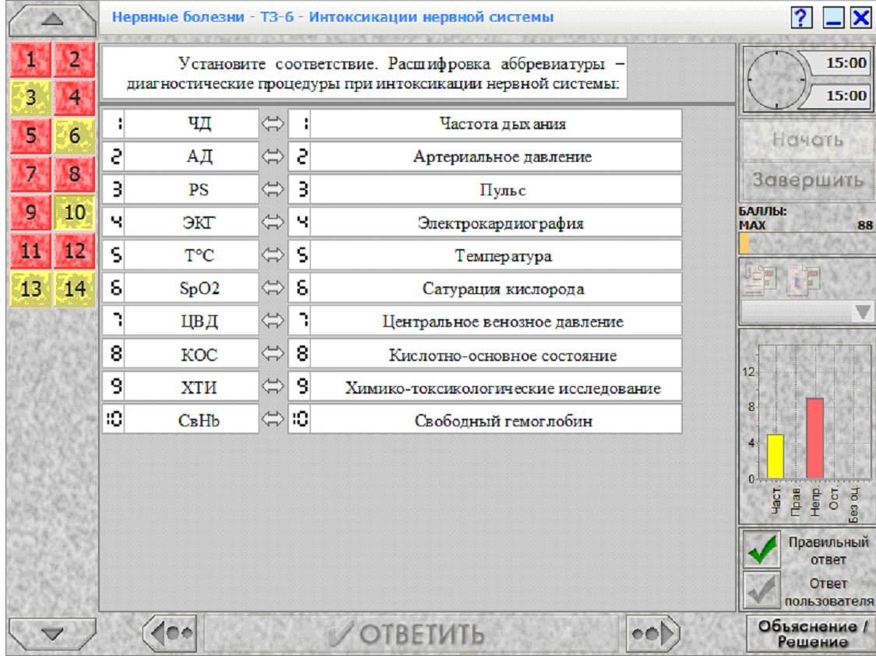Select the ЭКГ abbreviation cell
Screen dimensions: 876x656
click(x=192, y=223)
